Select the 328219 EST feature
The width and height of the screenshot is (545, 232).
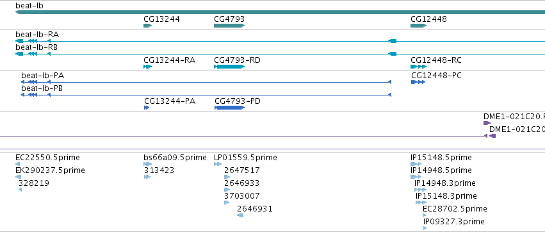pyautogui.click(x=20, y=190)
